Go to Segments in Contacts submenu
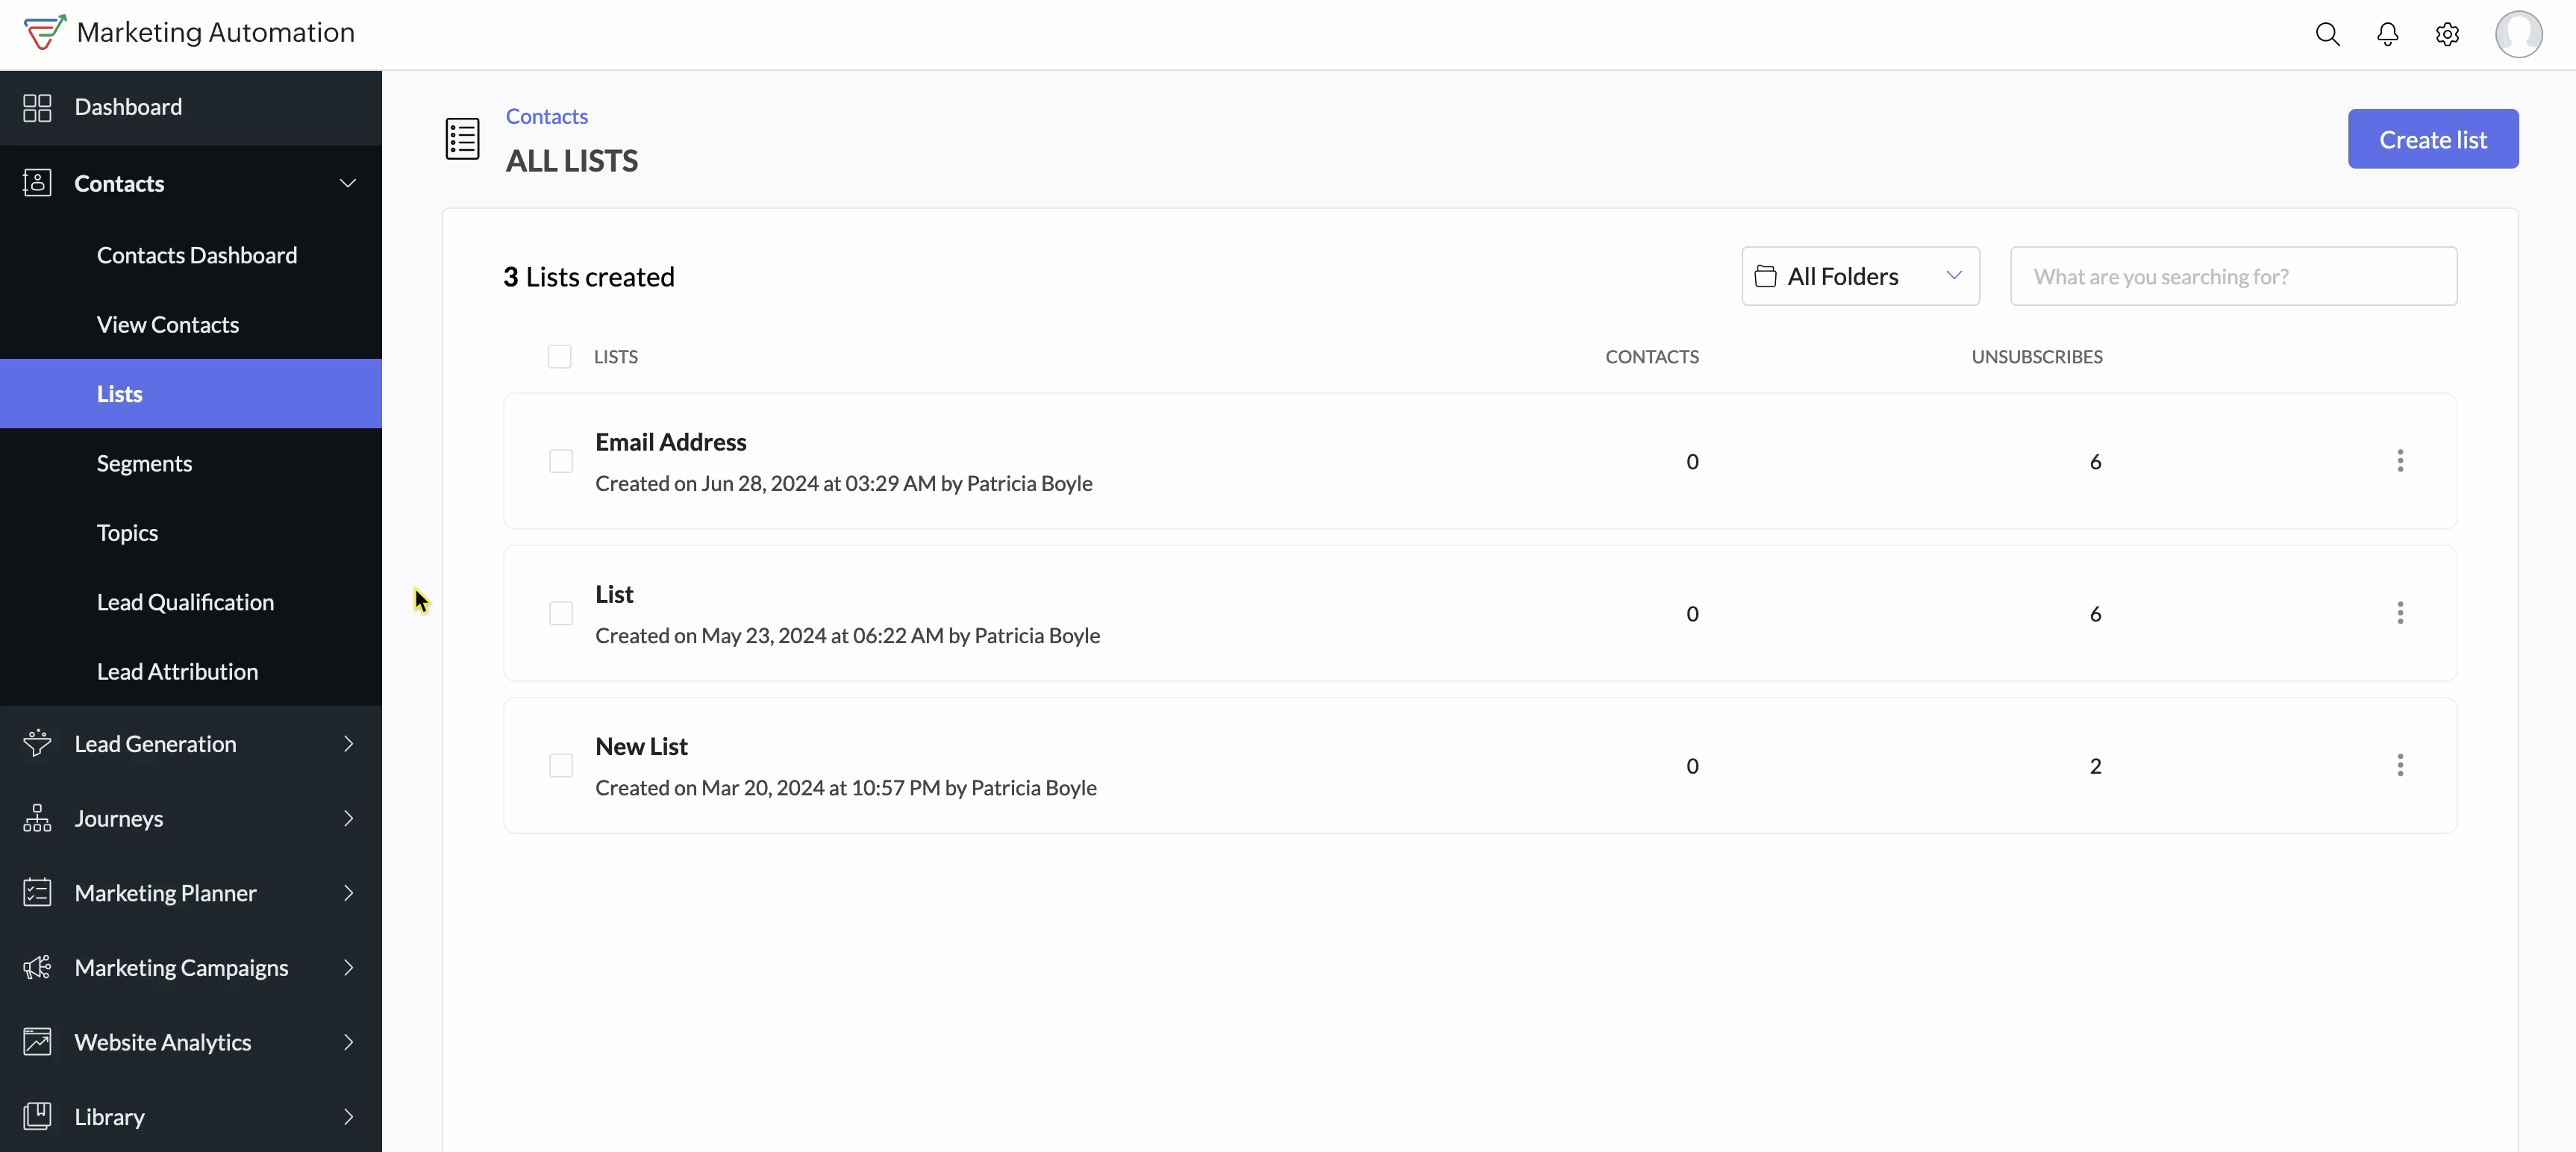Image resolution: width=2576 pixels, height=1152 pixels. (x=144, y=463)
